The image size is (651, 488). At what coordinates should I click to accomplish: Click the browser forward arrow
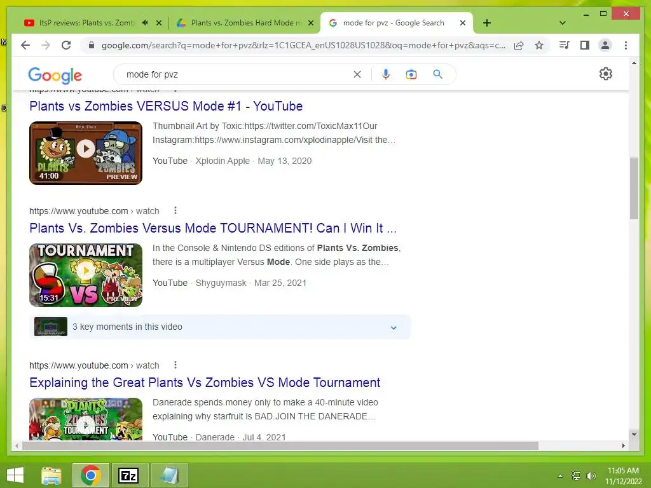click(46, 45)
